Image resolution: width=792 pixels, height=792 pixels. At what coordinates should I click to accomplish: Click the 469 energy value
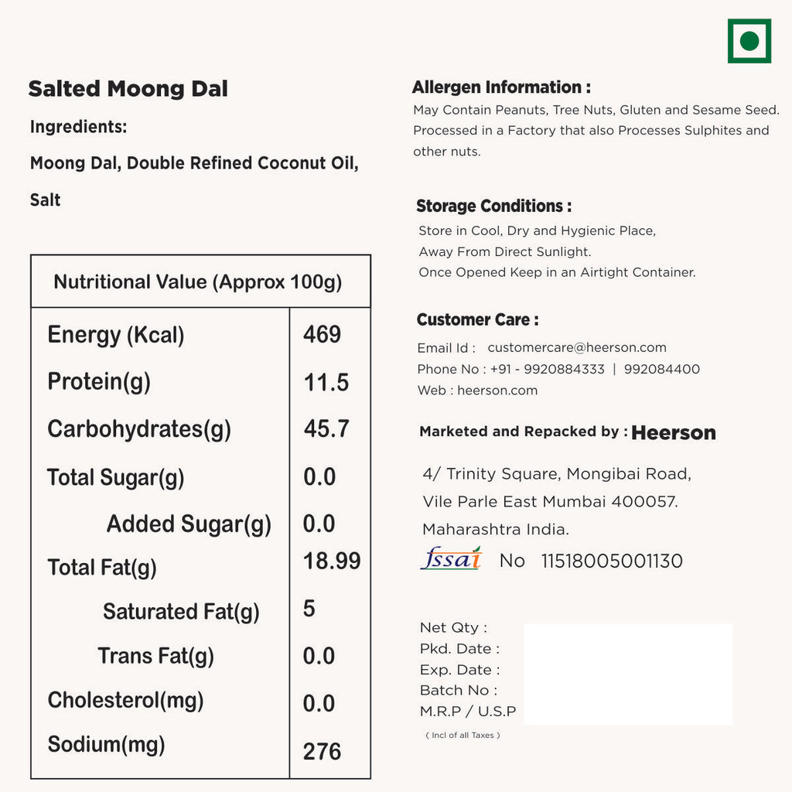tap(322, 335)
